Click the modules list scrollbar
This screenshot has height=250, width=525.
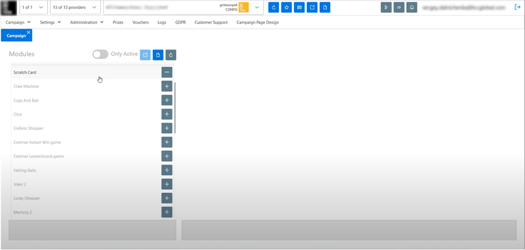[175, 107]
